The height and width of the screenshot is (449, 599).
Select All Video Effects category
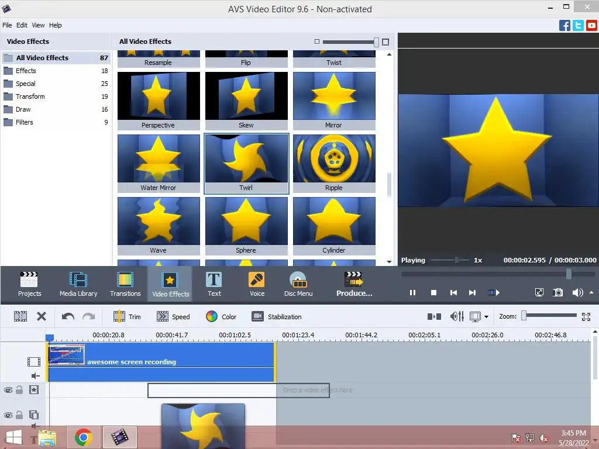(56, 58)
